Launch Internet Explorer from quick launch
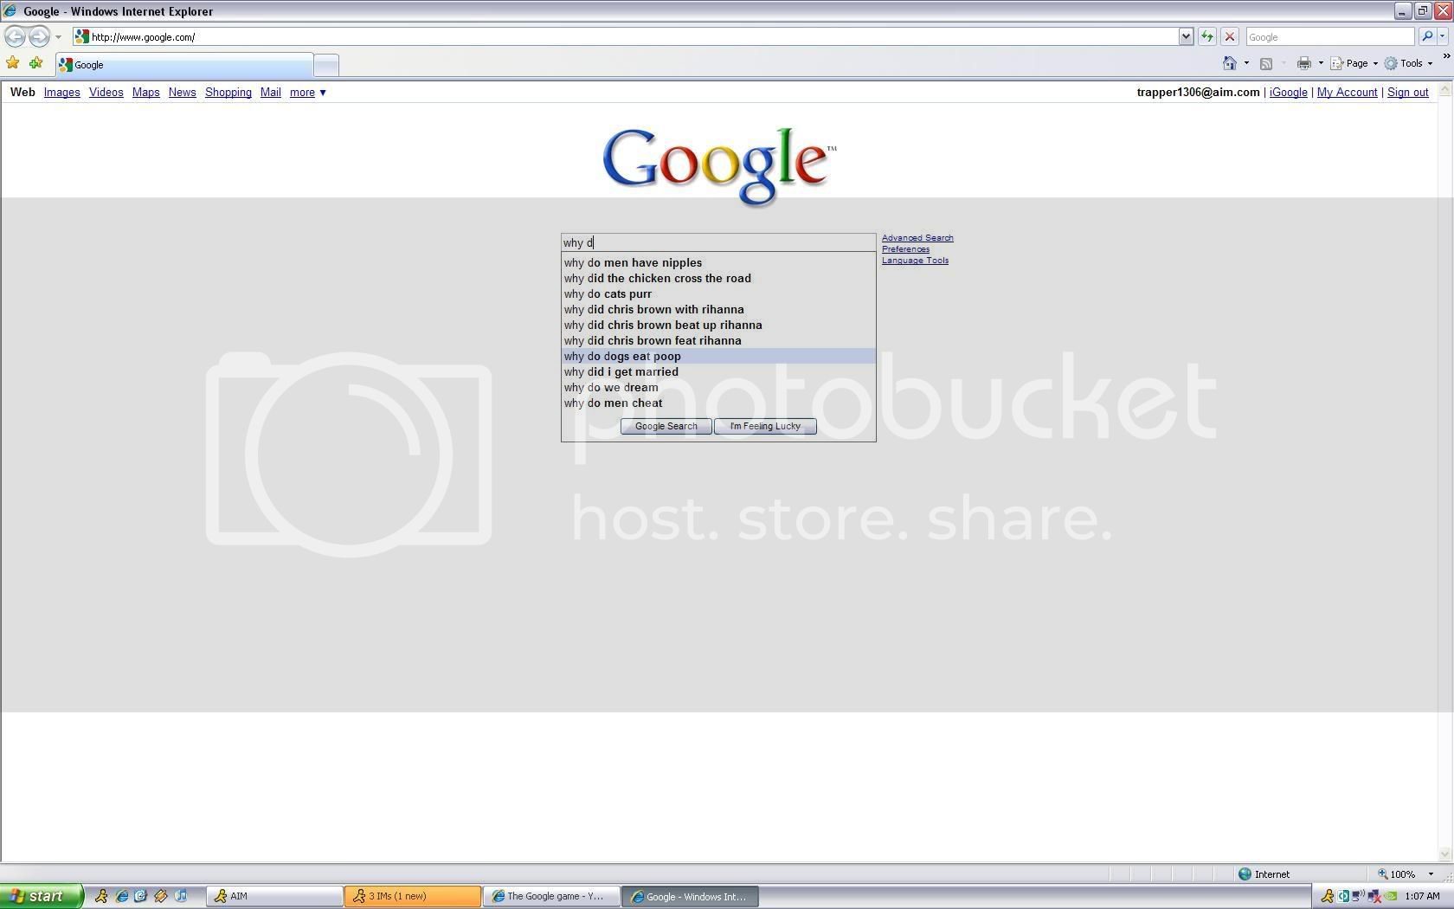The image size is (1454, 909). coord(121,896)
